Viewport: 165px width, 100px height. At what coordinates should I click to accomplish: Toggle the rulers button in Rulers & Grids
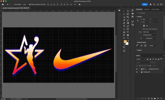138,46
